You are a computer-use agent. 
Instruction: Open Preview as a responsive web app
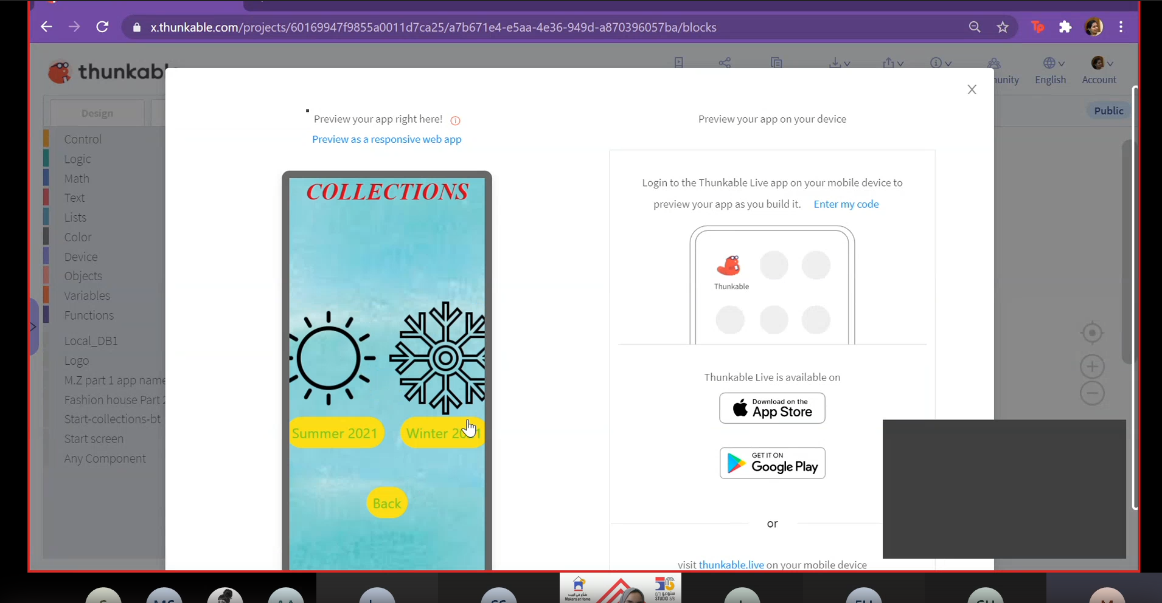pos(387,139)
